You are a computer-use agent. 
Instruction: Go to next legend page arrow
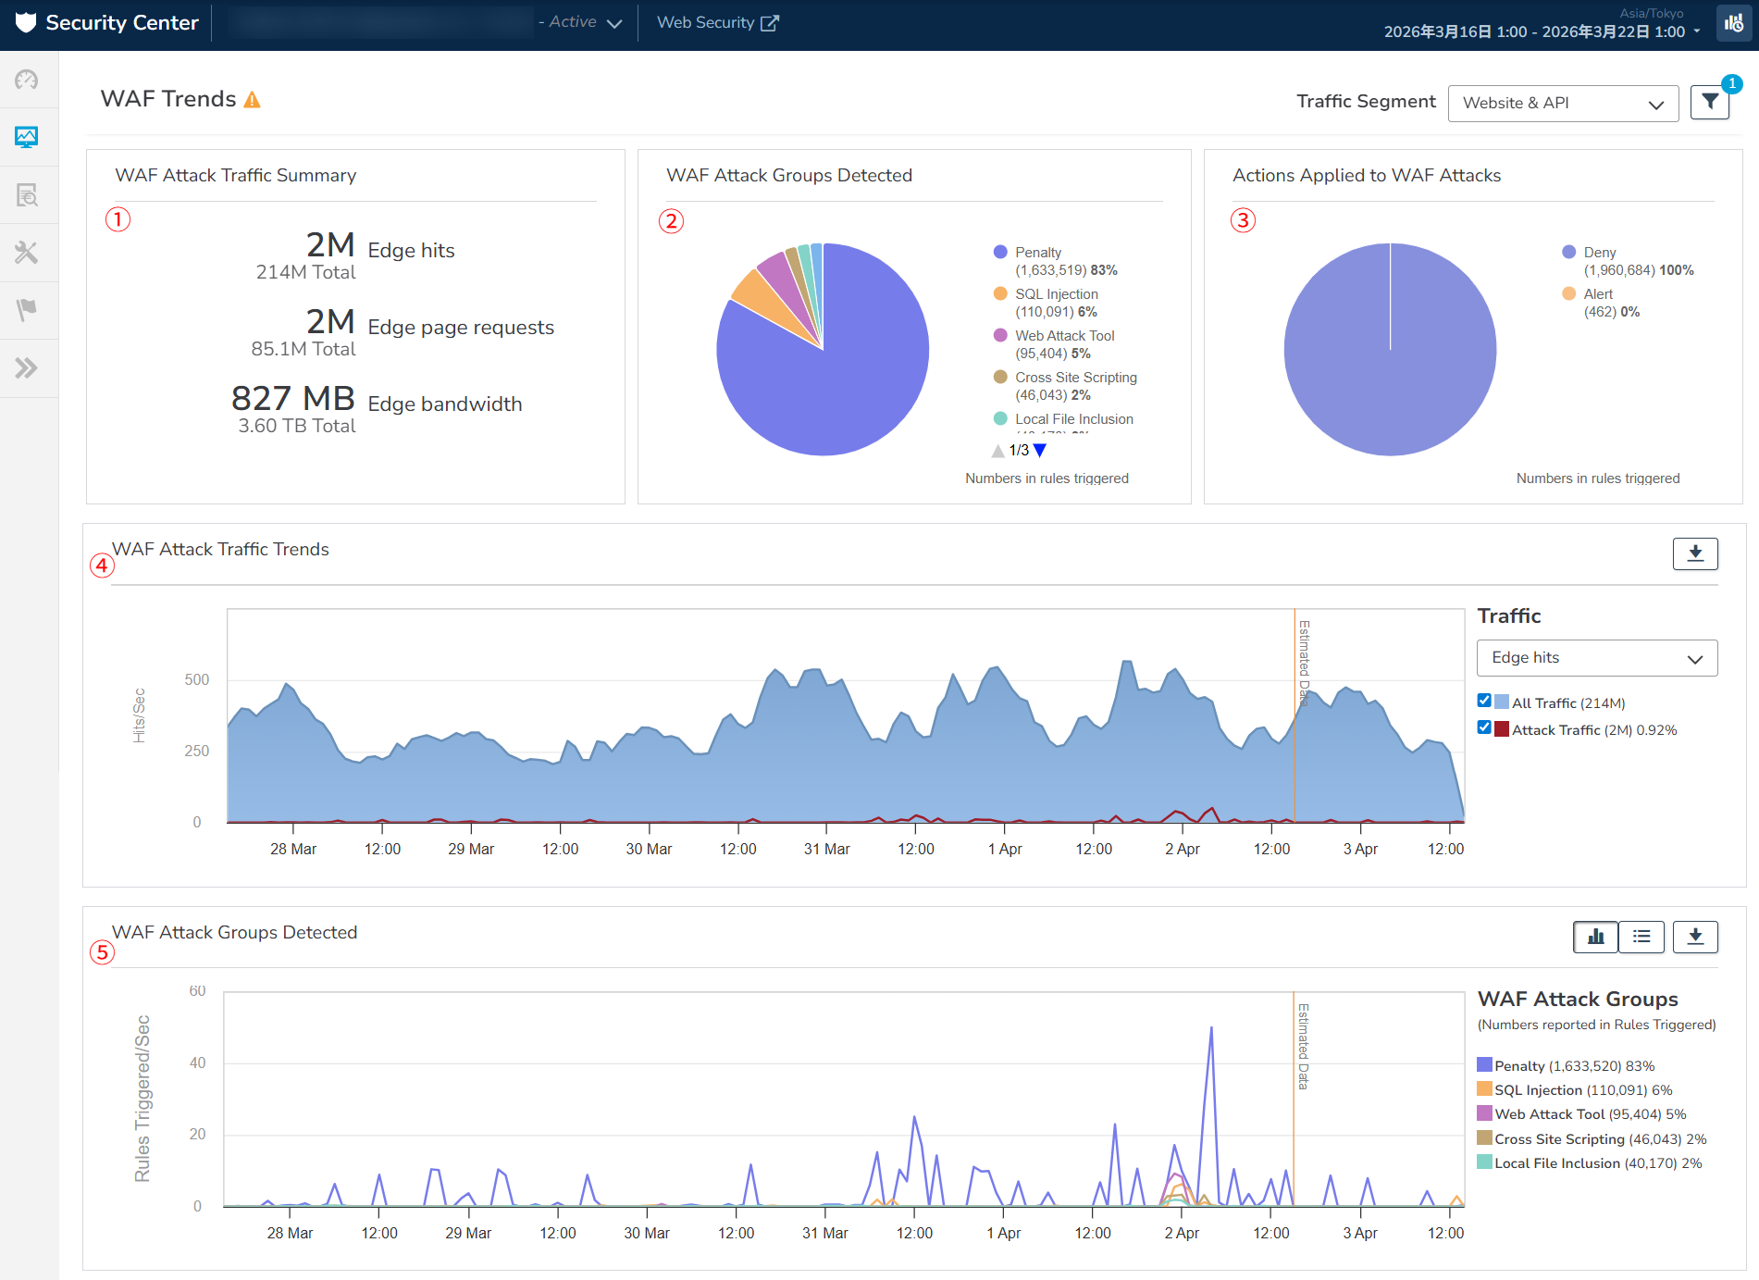click(1040, 451)
